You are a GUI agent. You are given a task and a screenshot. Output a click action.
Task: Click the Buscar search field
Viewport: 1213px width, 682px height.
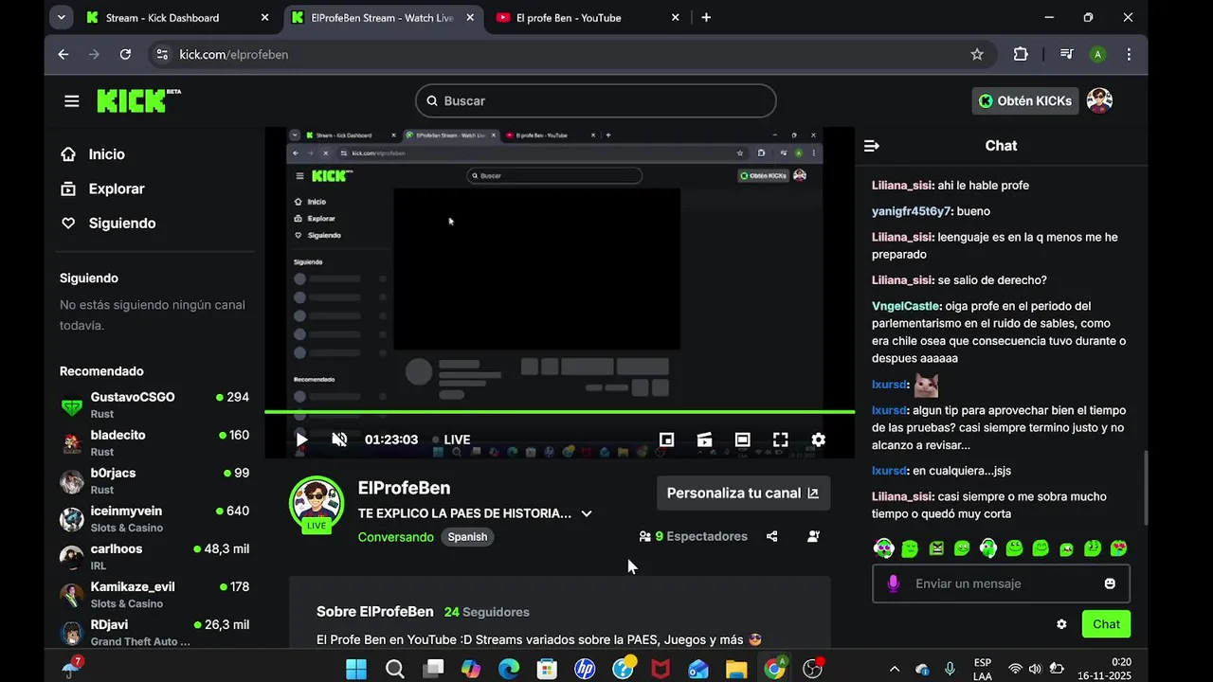[595, 100]
